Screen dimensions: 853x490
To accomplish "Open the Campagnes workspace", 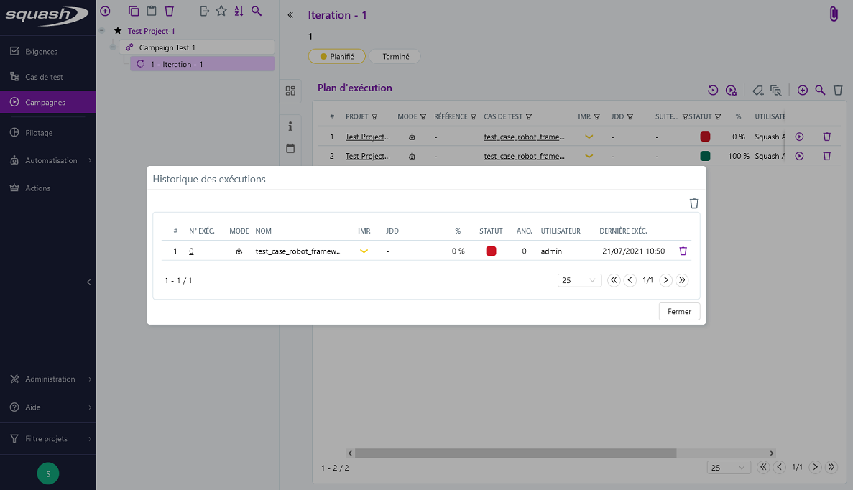I will pyautogui.click(x=48, y=102).
